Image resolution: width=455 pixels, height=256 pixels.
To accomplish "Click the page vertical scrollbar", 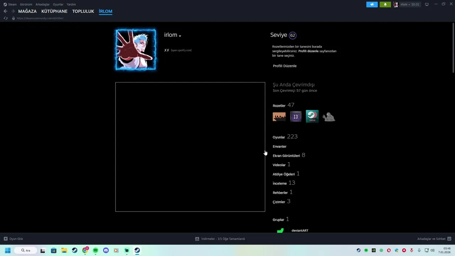I will pos(453,48).
